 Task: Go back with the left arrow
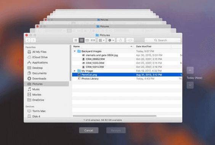pyautogui.click(x=28, y=40)
